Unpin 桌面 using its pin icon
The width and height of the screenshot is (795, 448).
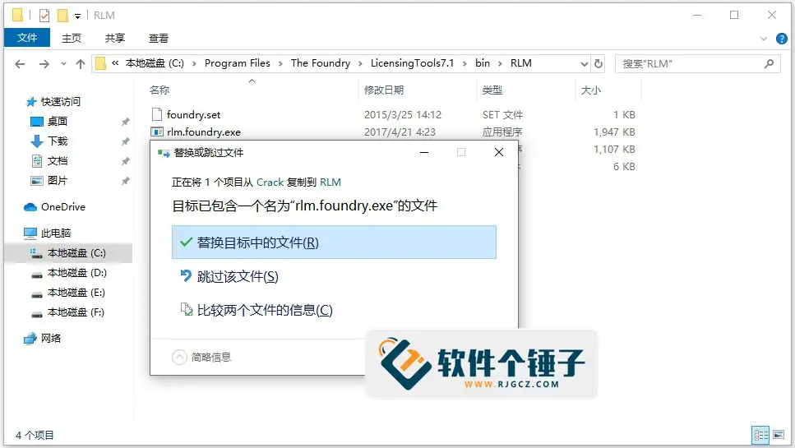coord(125,122)
